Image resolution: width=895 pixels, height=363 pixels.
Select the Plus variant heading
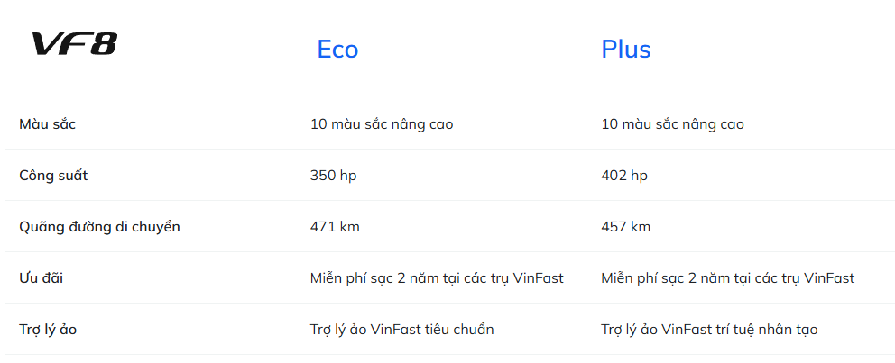pyautogui.click(x=625, y=50)
